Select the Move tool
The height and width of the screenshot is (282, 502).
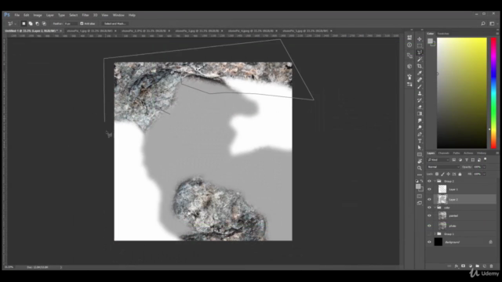click(x=420, y=39)
